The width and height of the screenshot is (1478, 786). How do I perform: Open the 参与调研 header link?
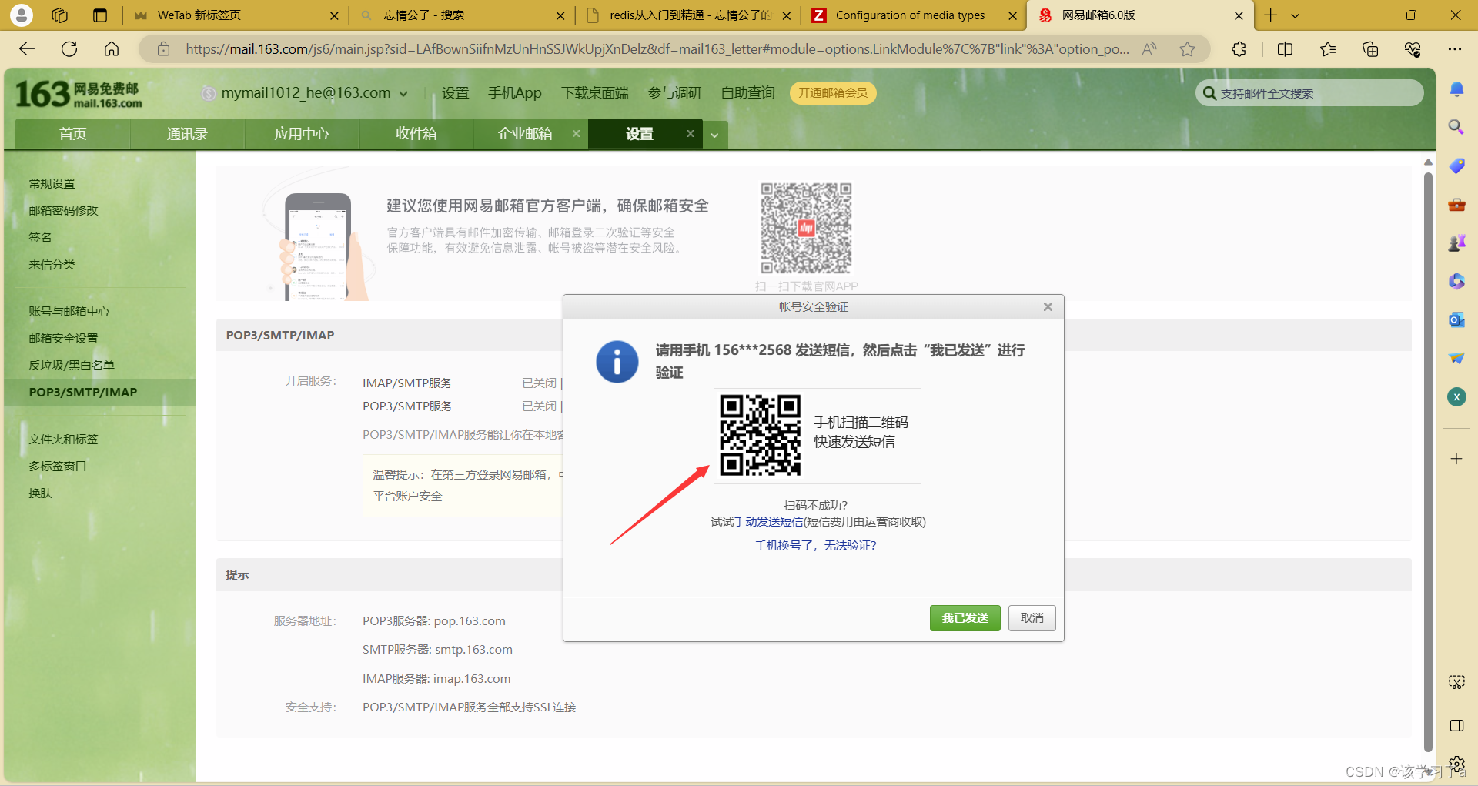(x=674, y=93)
